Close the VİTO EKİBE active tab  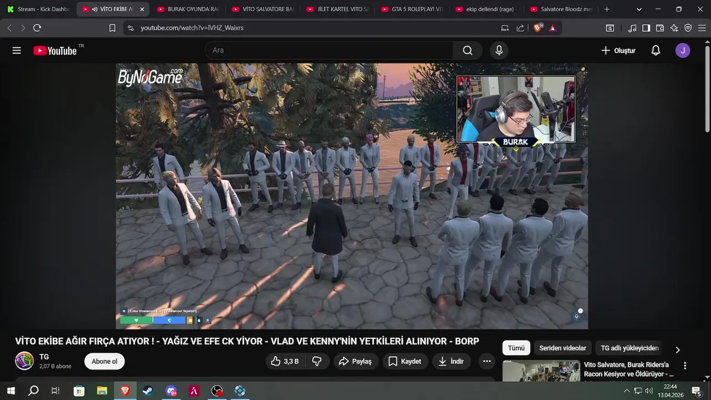(142, 9)
